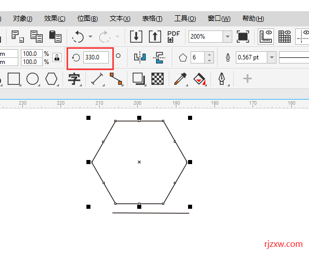Select the Rectangle tool
Viewport: 309px width, 255px height.
pyautogui.click(x=14, y=79)
